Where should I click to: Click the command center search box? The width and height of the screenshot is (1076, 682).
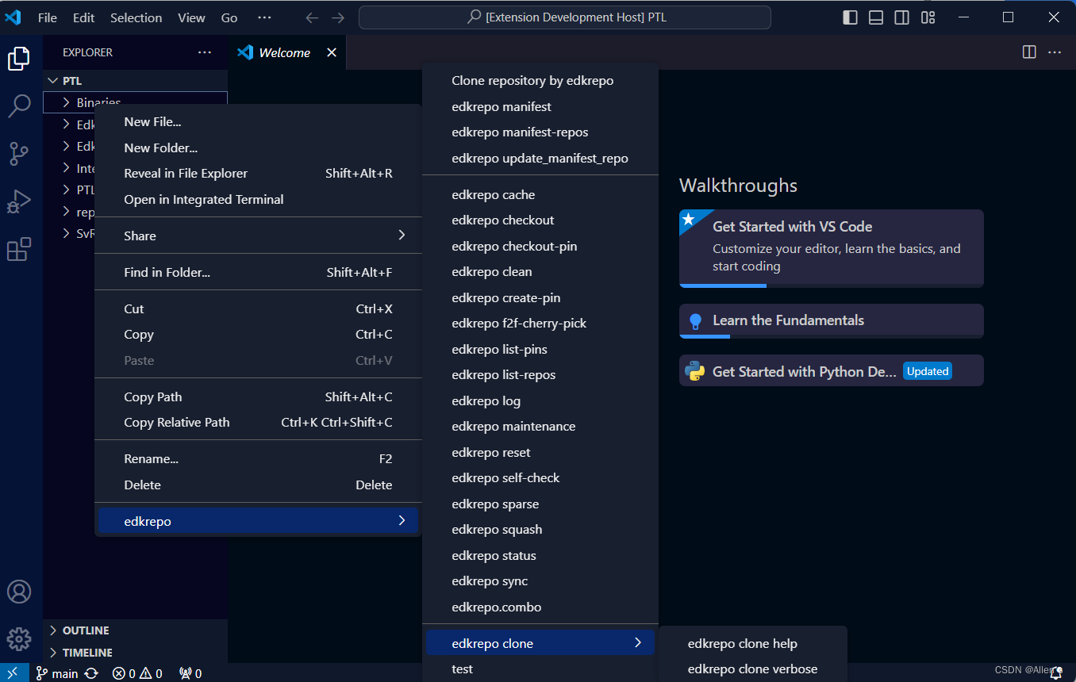[564, 17]
